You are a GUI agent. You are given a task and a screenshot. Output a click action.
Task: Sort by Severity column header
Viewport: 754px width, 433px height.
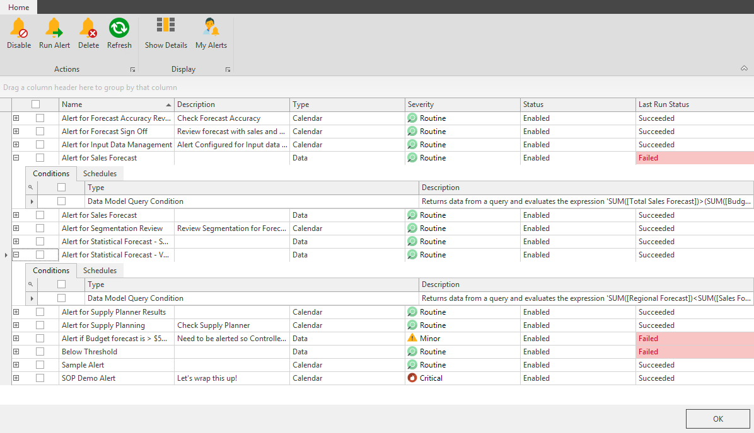point(463,104)
